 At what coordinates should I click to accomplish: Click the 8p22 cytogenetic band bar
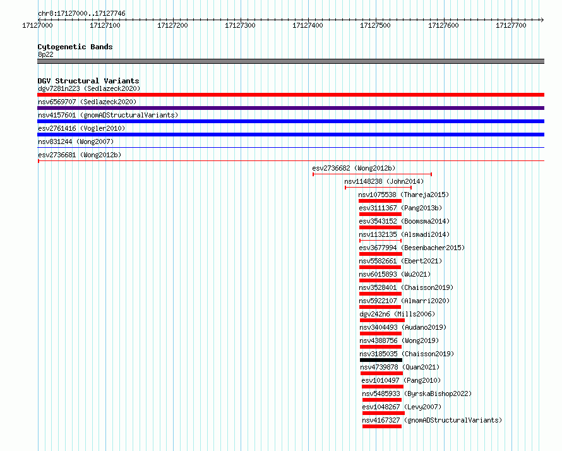(x=290, y=61)
